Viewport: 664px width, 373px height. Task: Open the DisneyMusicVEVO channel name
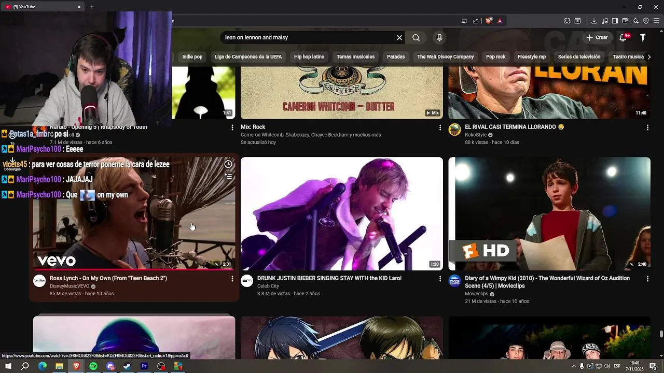coord(70,286)
